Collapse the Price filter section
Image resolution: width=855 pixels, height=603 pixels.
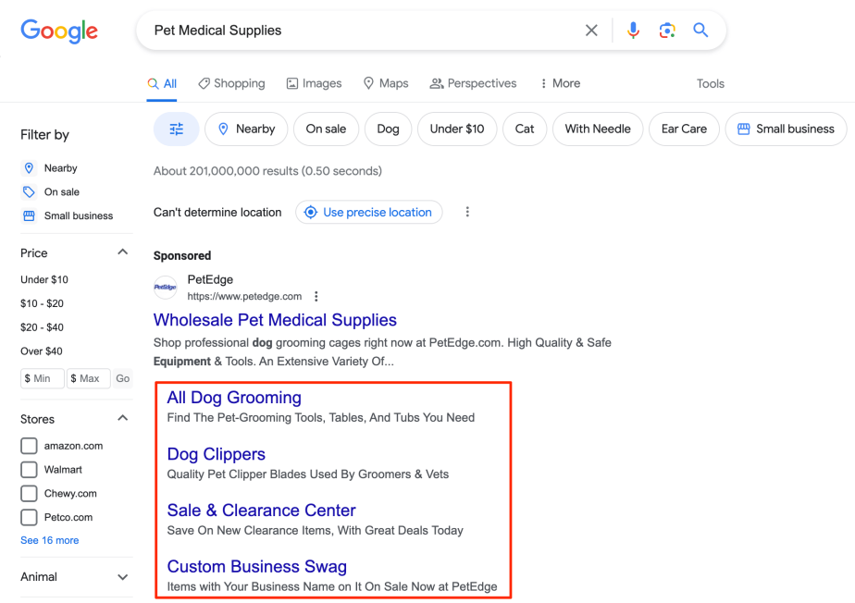[x=121, y=251]
